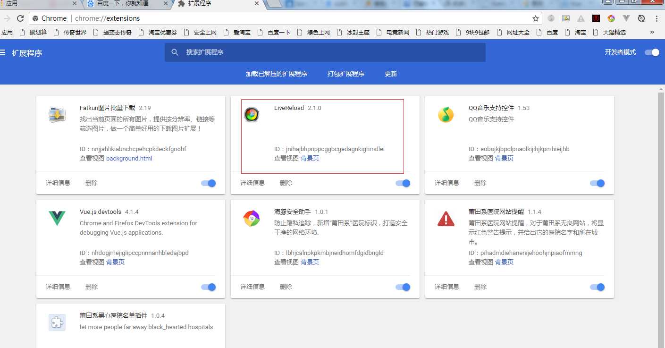Open the 百度一下 bookmark
665x348 pixels.
coord(273,33)
